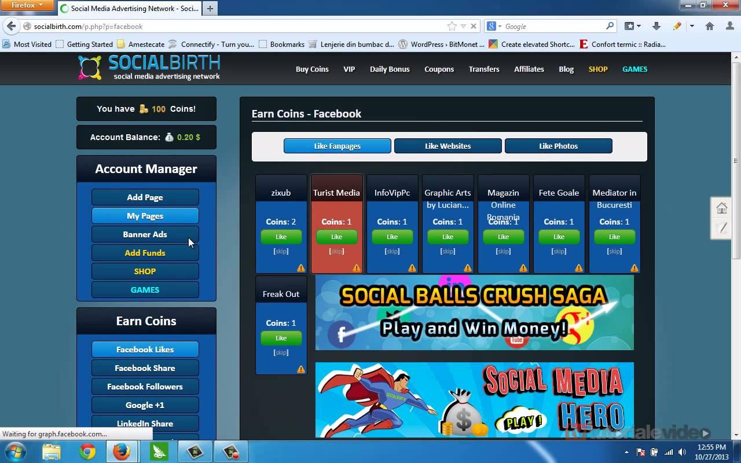Open My Pages in Account Manager
The height and width of the screenshot is (463, 741).
coord(145,216)
